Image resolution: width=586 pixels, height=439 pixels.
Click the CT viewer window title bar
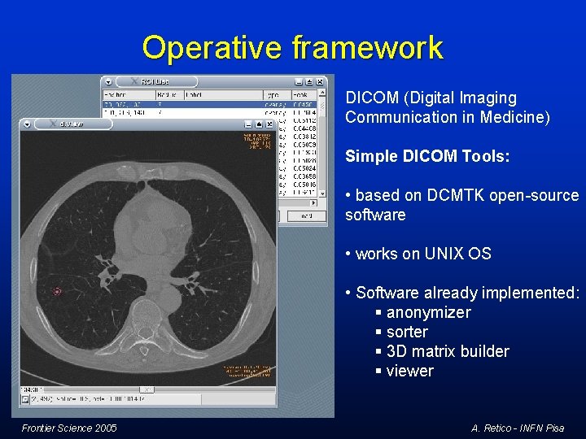pos(148,124)
